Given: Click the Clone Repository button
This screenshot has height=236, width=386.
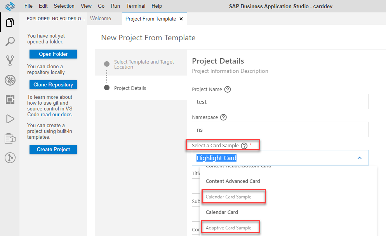Looking at the screenshot, I should click(53, 85).
